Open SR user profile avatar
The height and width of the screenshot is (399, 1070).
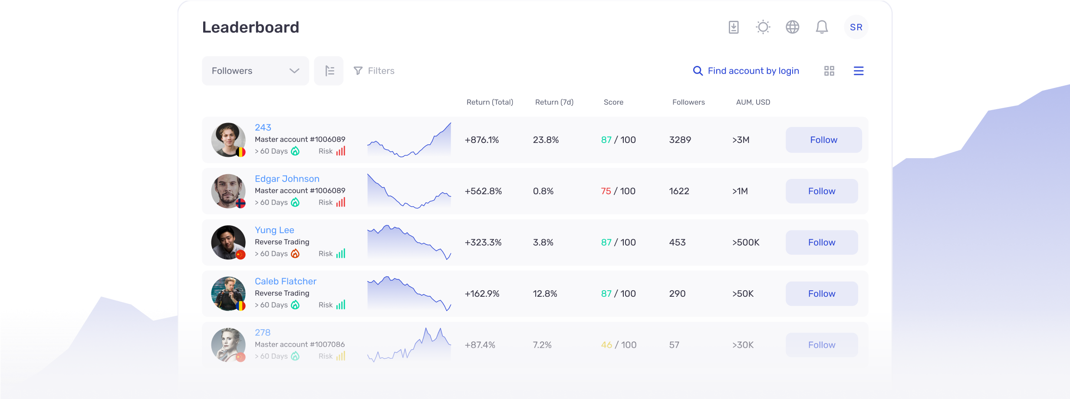[856, 27]
